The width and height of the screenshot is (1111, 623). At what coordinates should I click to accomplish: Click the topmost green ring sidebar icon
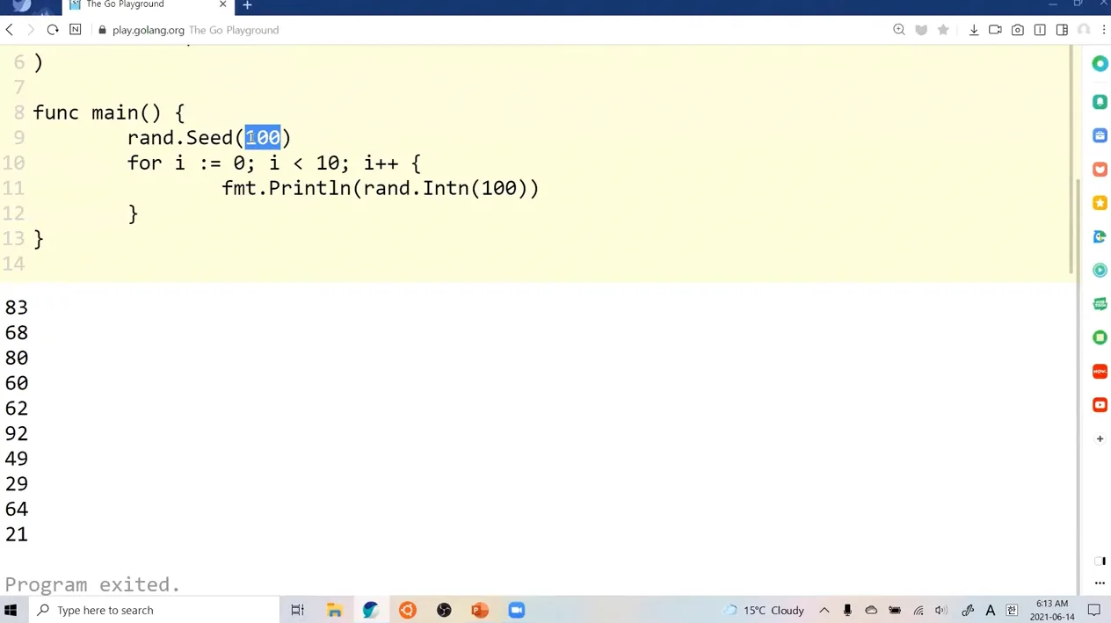point(1100,63)
